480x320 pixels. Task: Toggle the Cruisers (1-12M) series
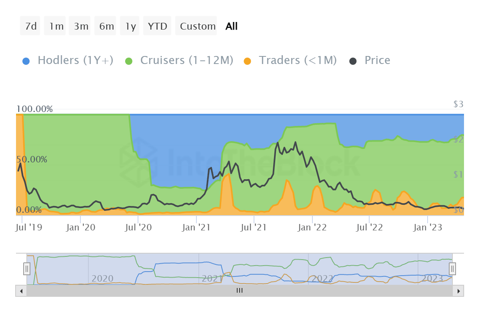tap(186, 60)
